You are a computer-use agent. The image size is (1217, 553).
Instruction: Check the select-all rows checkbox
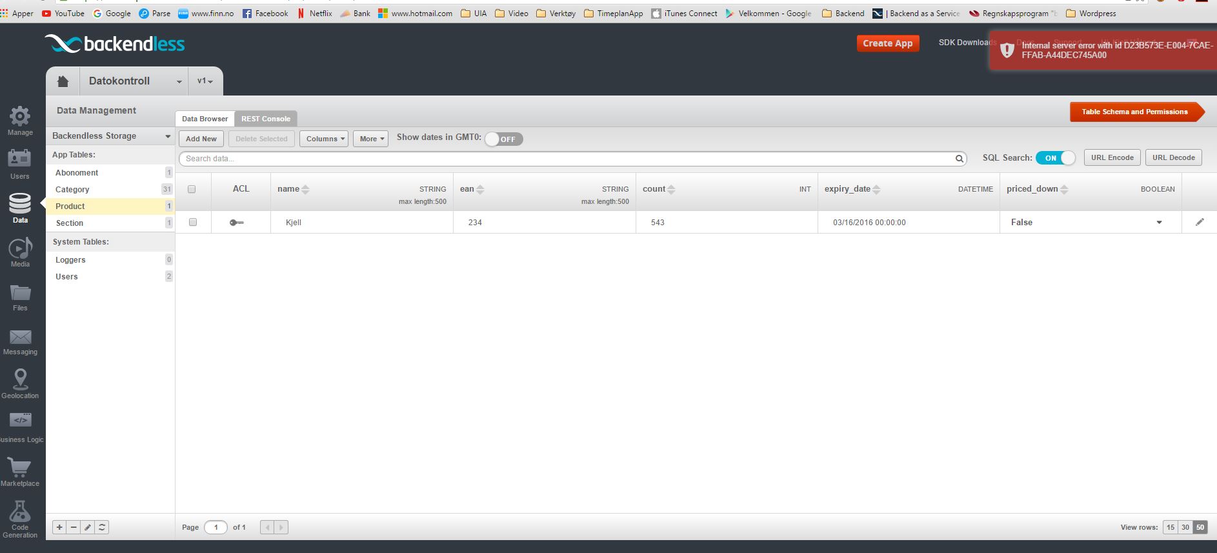192,189
